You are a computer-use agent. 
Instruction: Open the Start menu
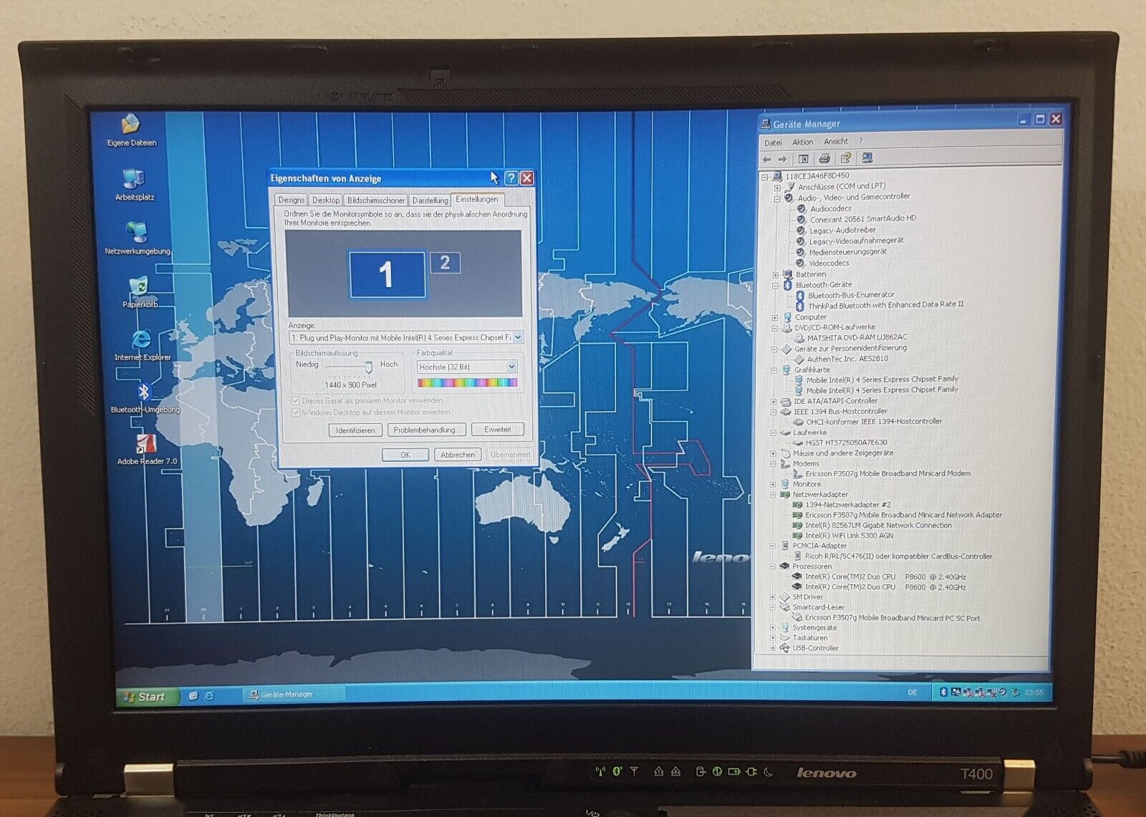[x=146, y=696]
